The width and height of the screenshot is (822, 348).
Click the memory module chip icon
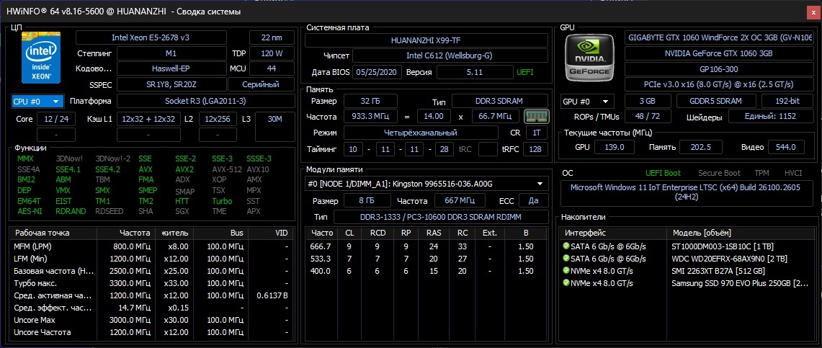536,116
